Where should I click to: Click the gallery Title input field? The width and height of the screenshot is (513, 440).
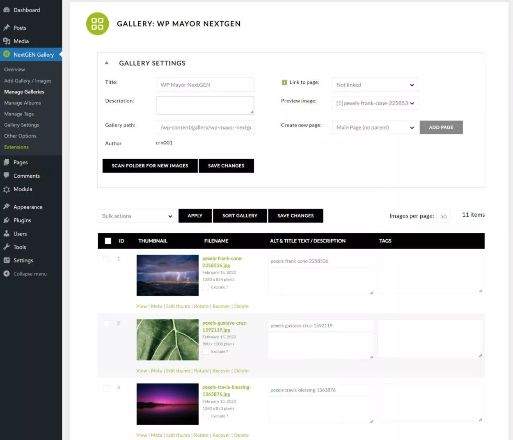tap(205, 85)
